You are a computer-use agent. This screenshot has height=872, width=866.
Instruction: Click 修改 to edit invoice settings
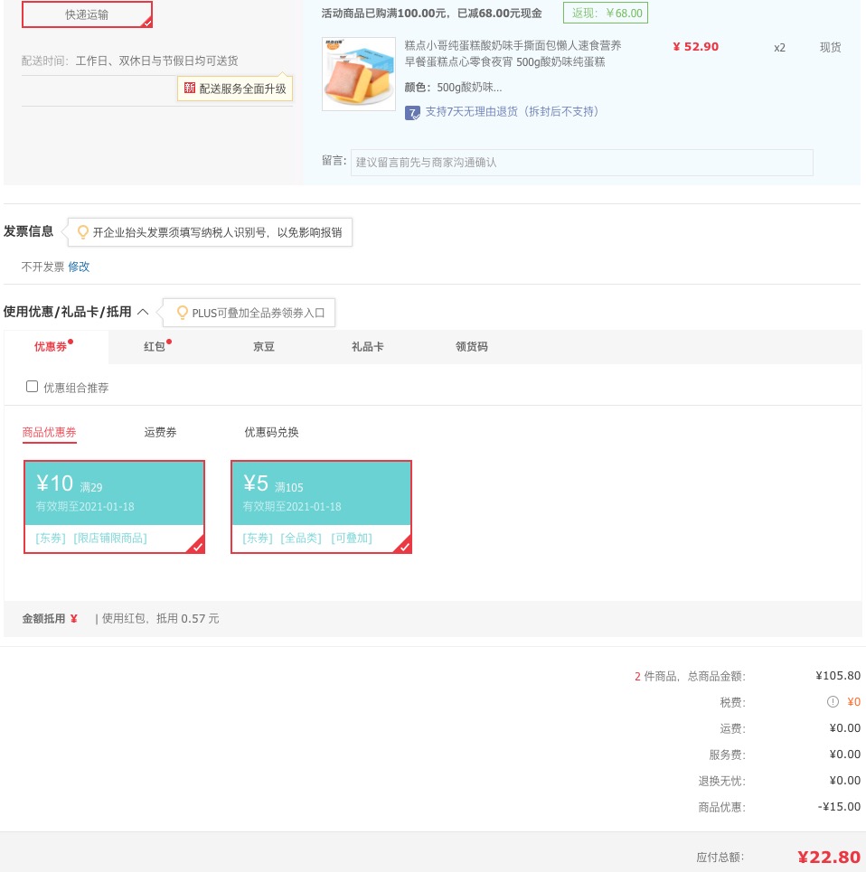(x=79, y=267)
